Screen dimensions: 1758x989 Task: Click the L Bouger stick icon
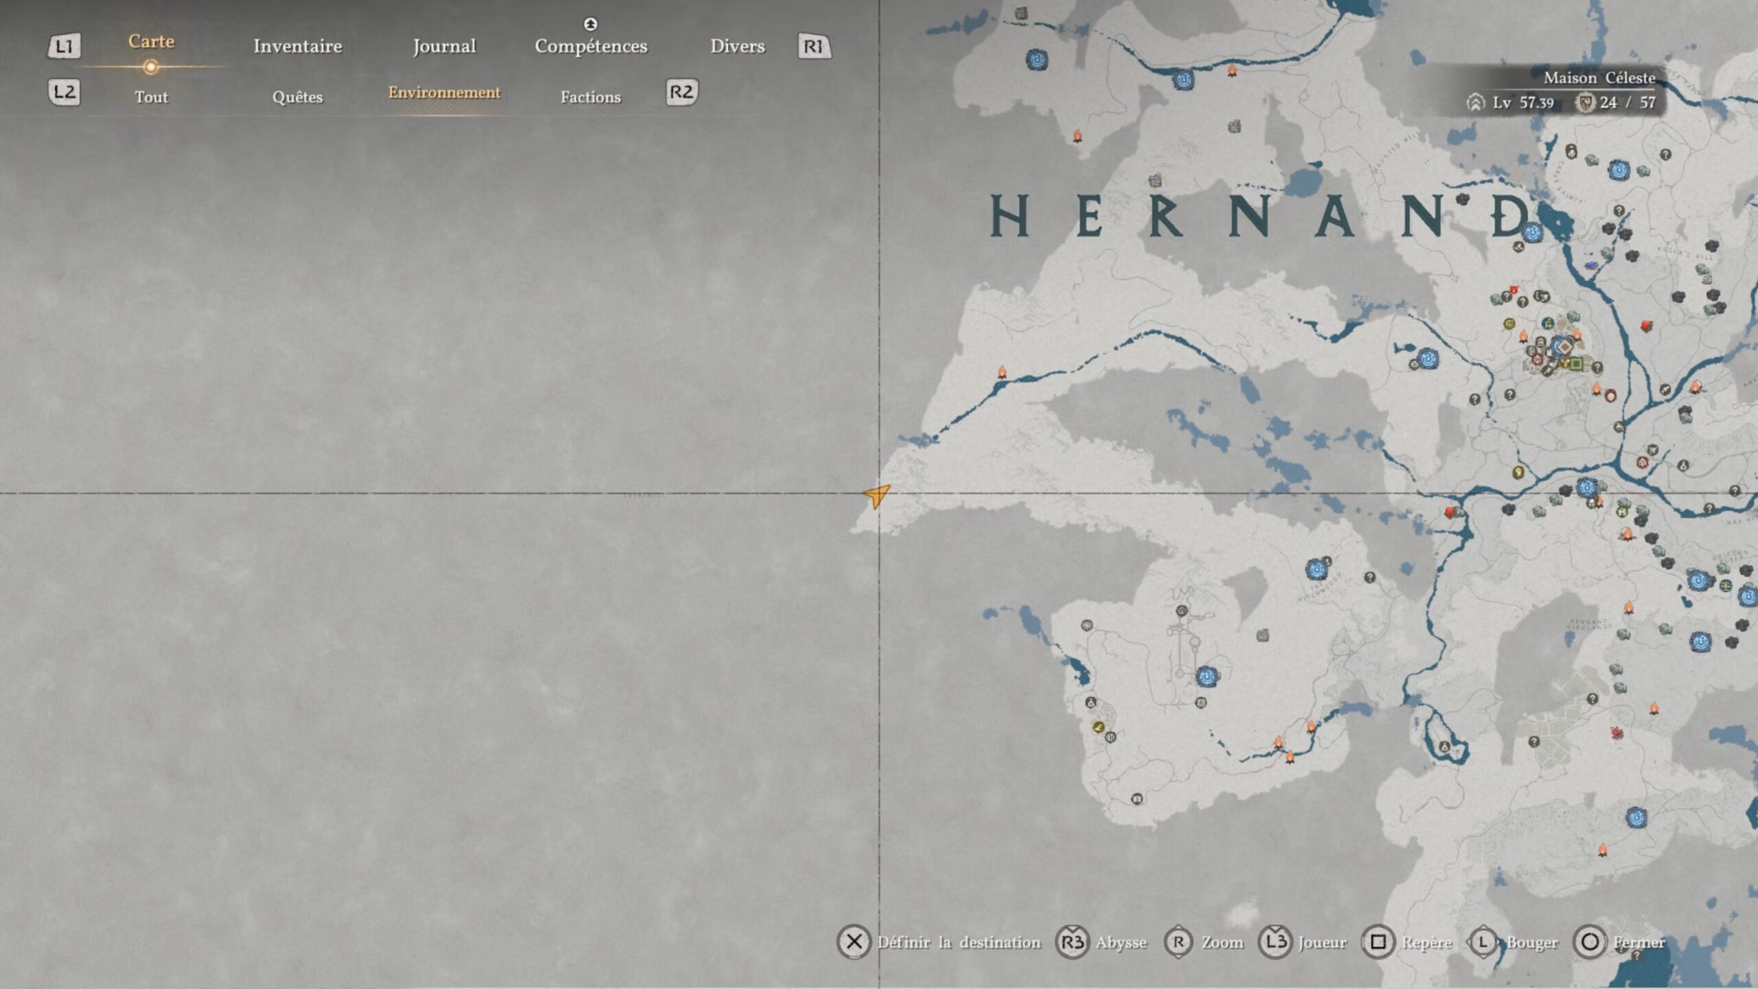(1483, 942)
